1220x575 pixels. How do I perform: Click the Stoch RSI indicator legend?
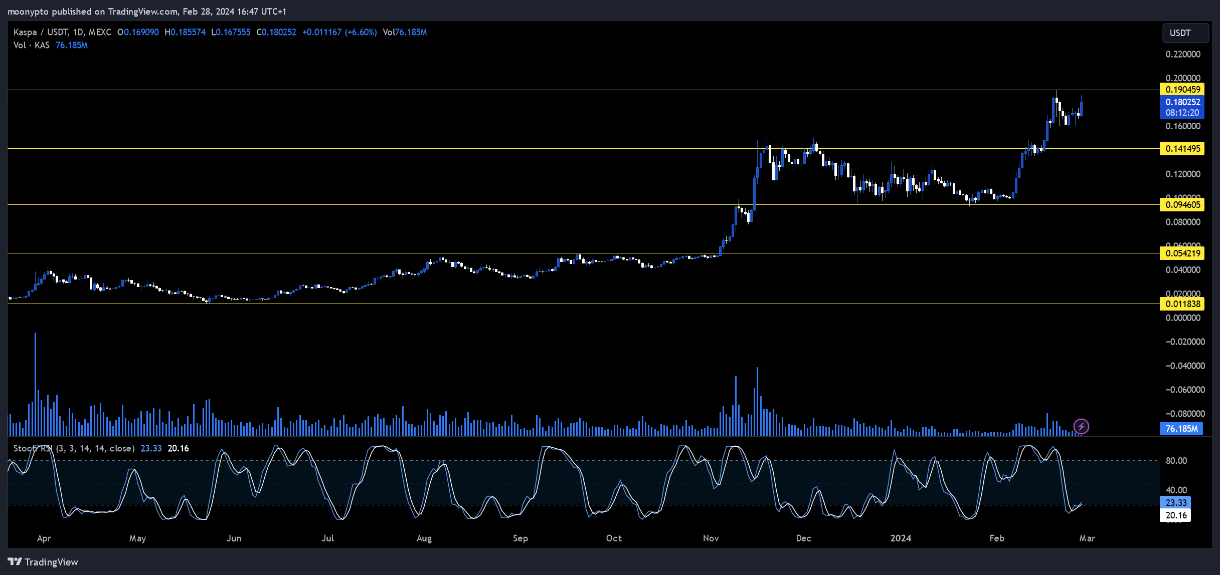pyautogui.click(x=74, y=448)
